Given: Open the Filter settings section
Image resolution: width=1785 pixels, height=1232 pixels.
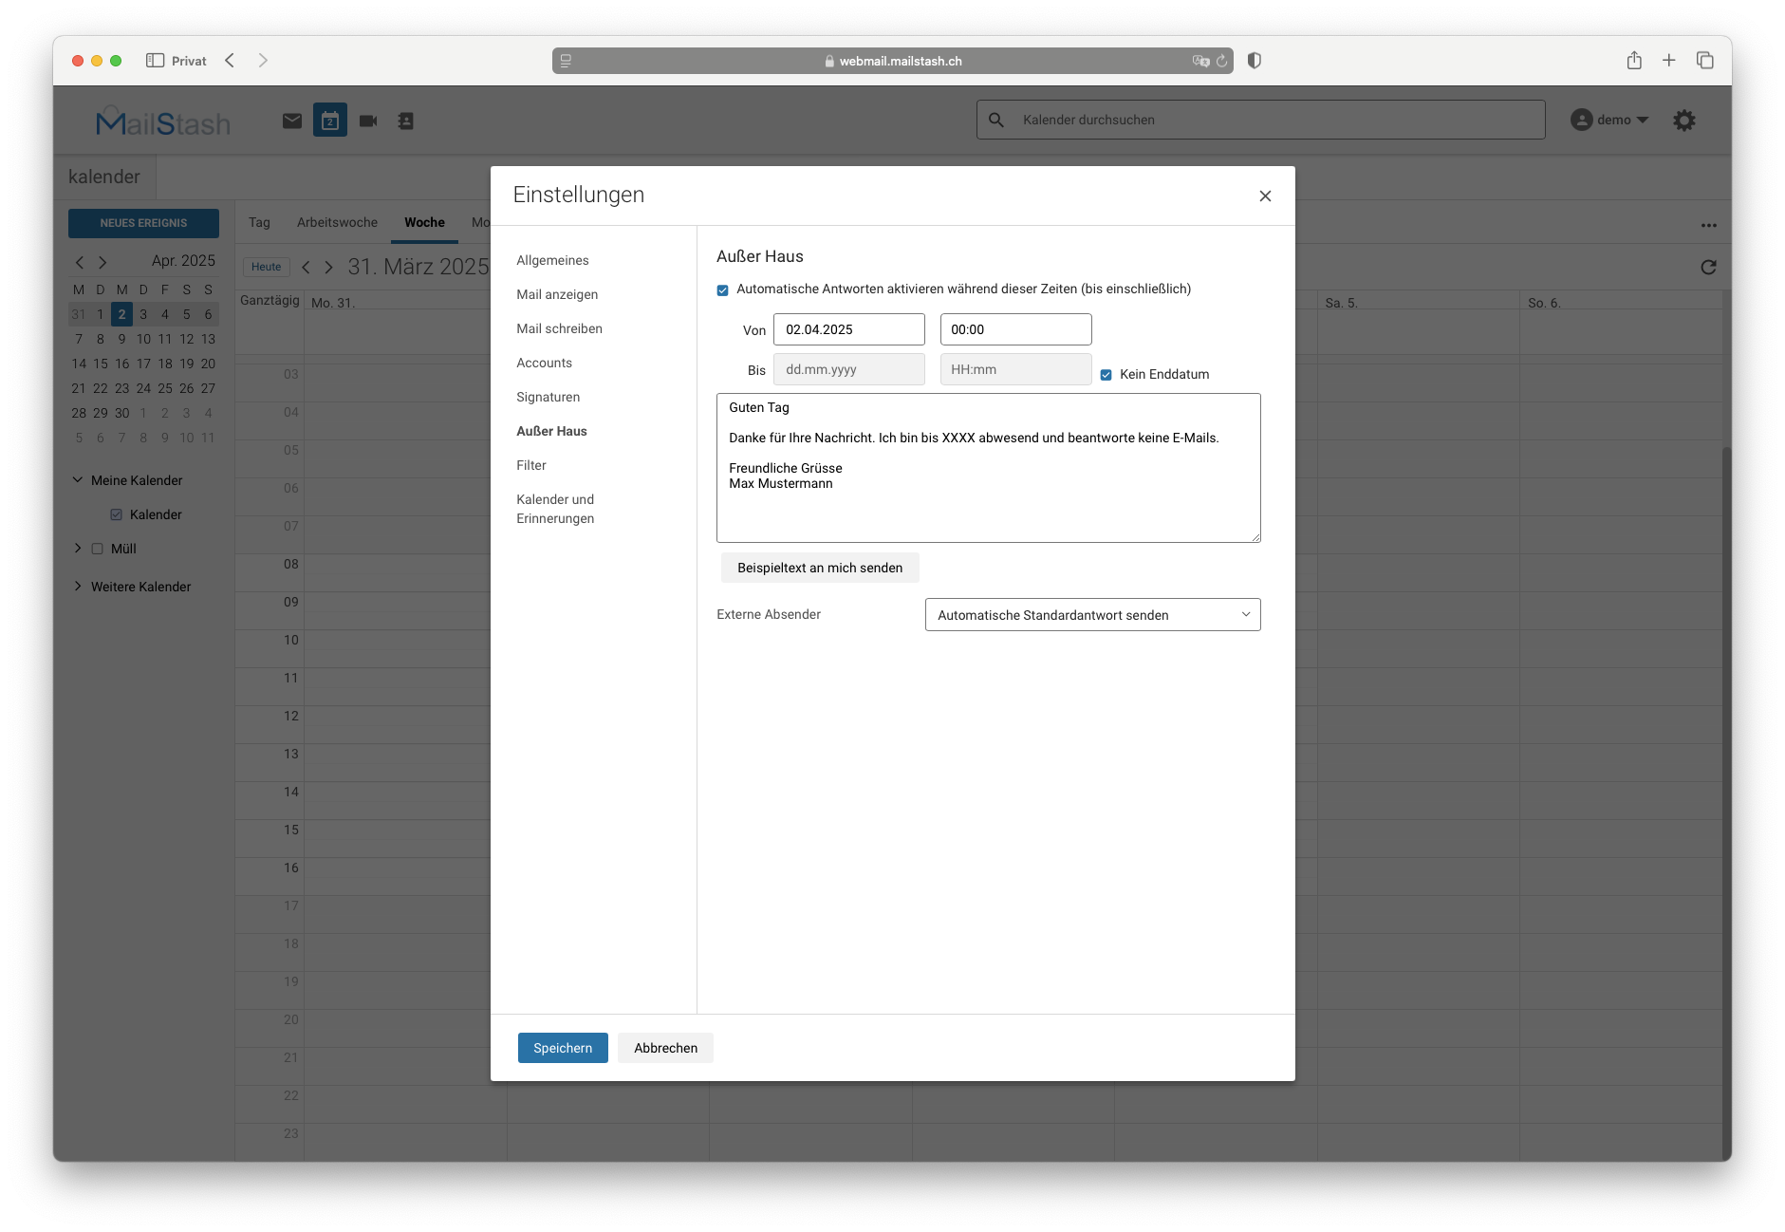Looking at the screenshot, I should click(531, 465).
